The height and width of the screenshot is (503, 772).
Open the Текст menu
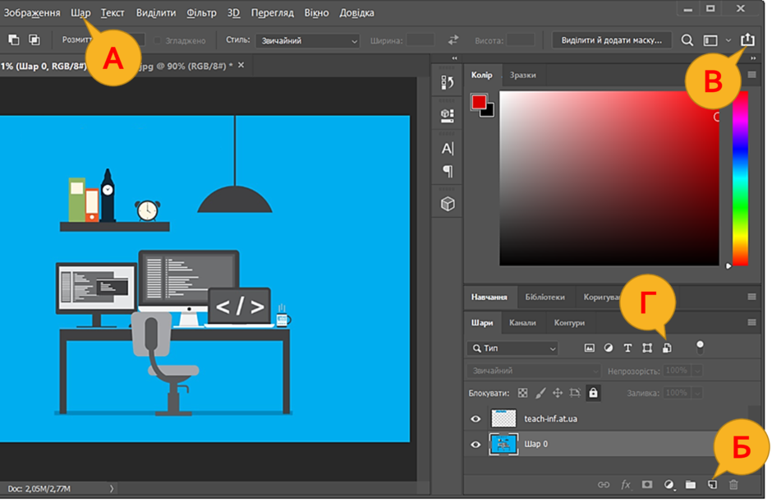tap(113, 13)
